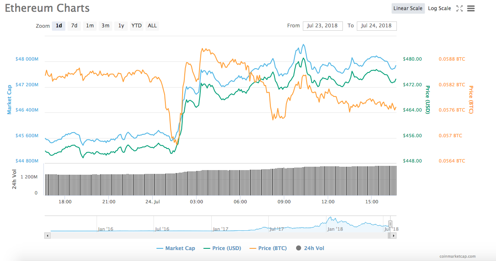
Task: Click navigator scrollbar right arrow
Action: (x=394, y=236)
